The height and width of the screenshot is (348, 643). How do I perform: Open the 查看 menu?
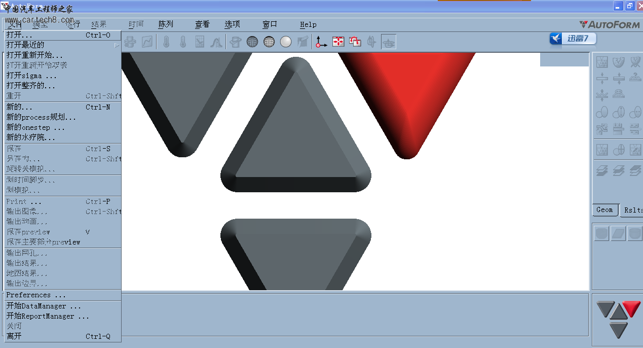[202, 24]
